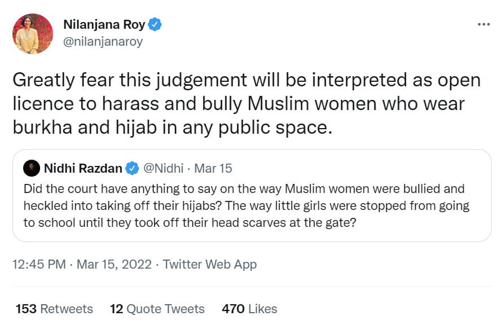Screen dimensions: 502x329
Task: Open Nidhi Razdan's name in quoted tweet
Action: pyautogui.click(x=82, y=168)
